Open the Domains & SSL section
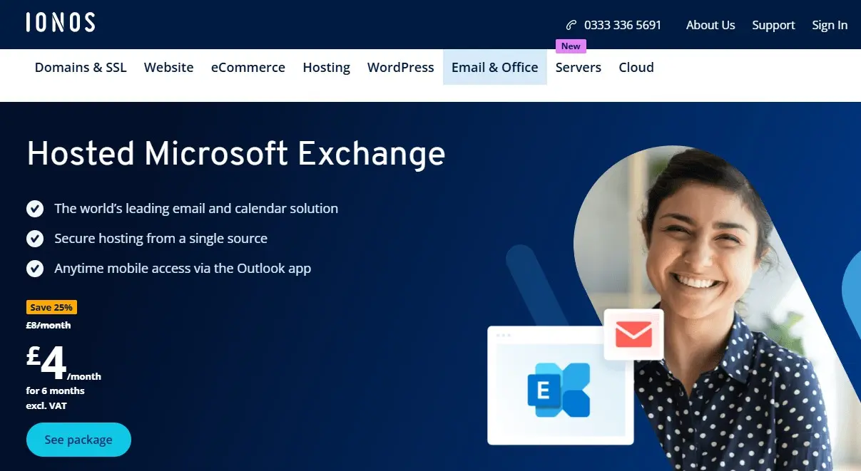Image resolution: width=861 pixels, height=471 pixels. coord(81,67)
